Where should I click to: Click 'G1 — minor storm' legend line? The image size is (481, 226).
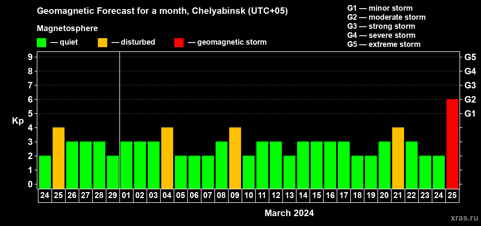click(x=380, y=8)
